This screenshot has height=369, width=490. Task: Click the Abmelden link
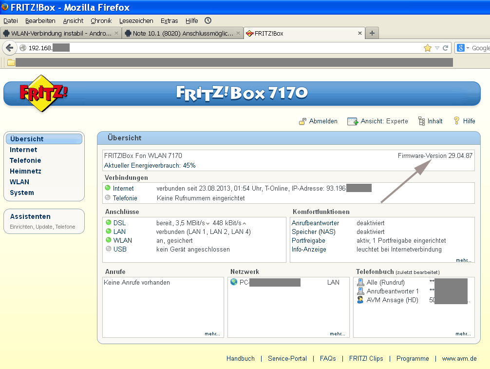[323, 121]
